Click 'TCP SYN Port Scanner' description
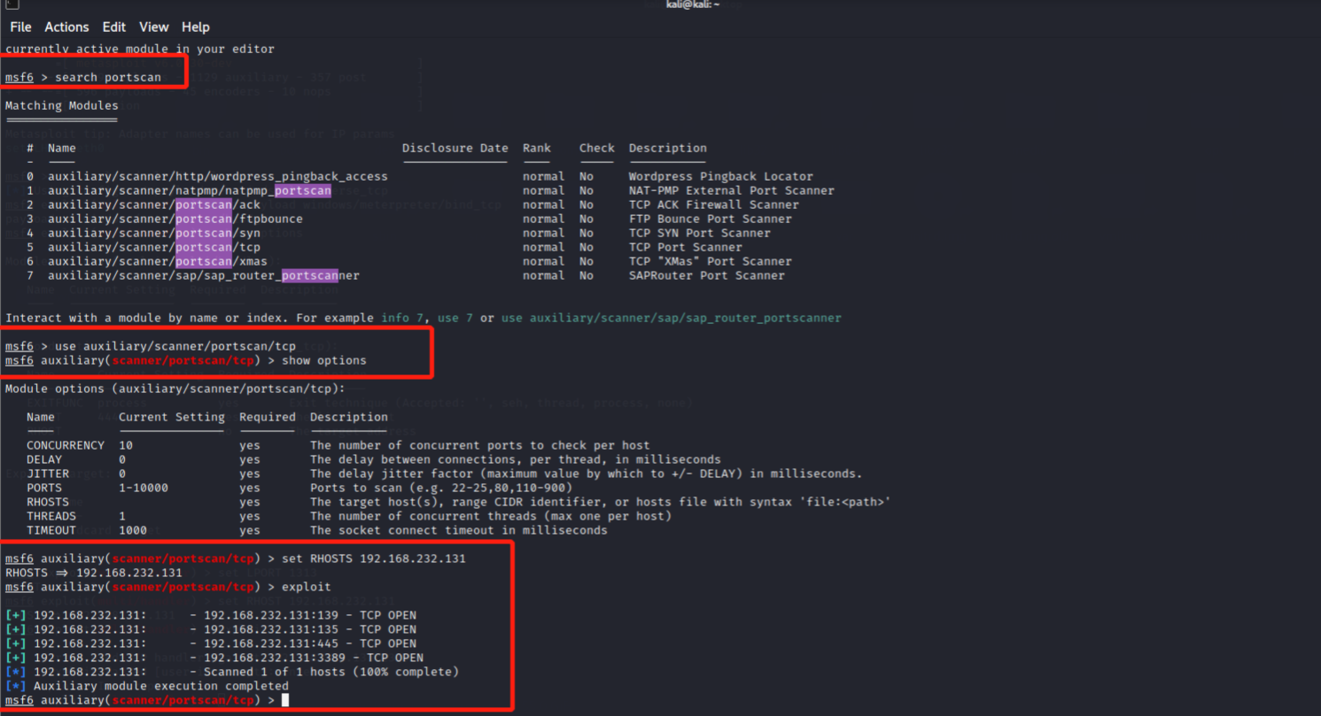The height and width of the screenshot is (716, 1321). click(700, 233)
